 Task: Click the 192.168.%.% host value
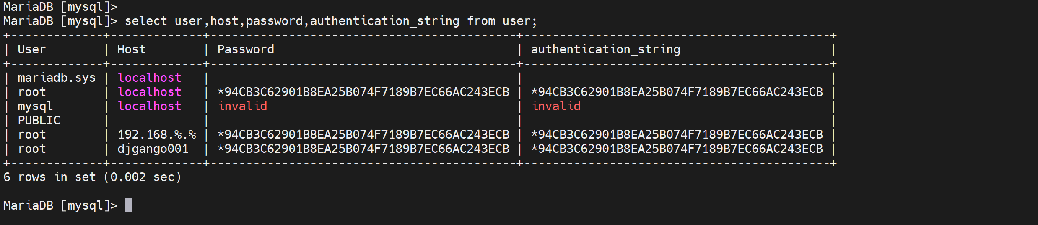[157, 134]
